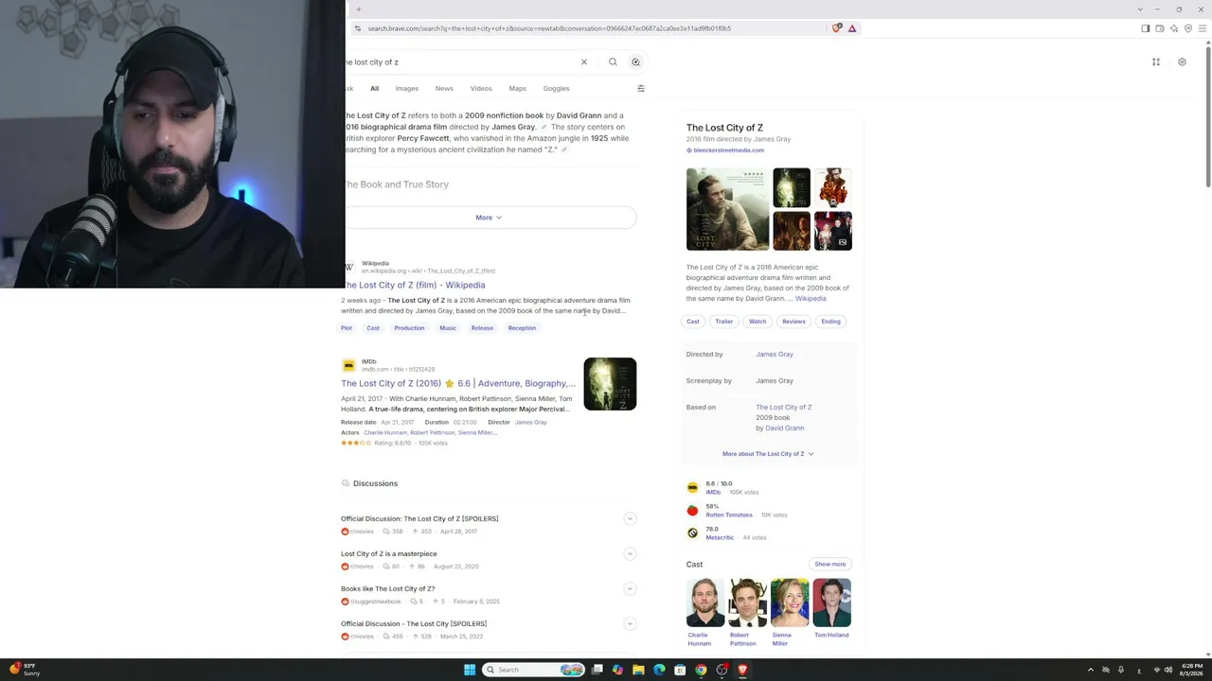Image resolution: width=1212 pixels, height=681 pixels.
Task: Click the Cast chip in the info panel
Action: pyautogui.click(x=693, y=322)
